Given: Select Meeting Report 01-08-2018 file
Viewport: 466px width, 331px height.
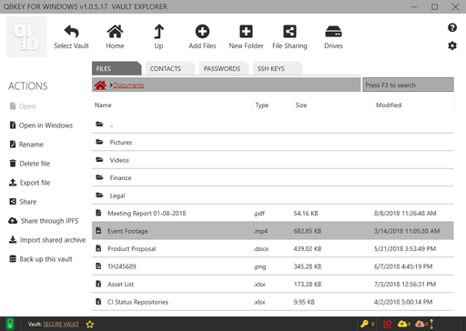Looking at the screenshot, I should 273,213.
